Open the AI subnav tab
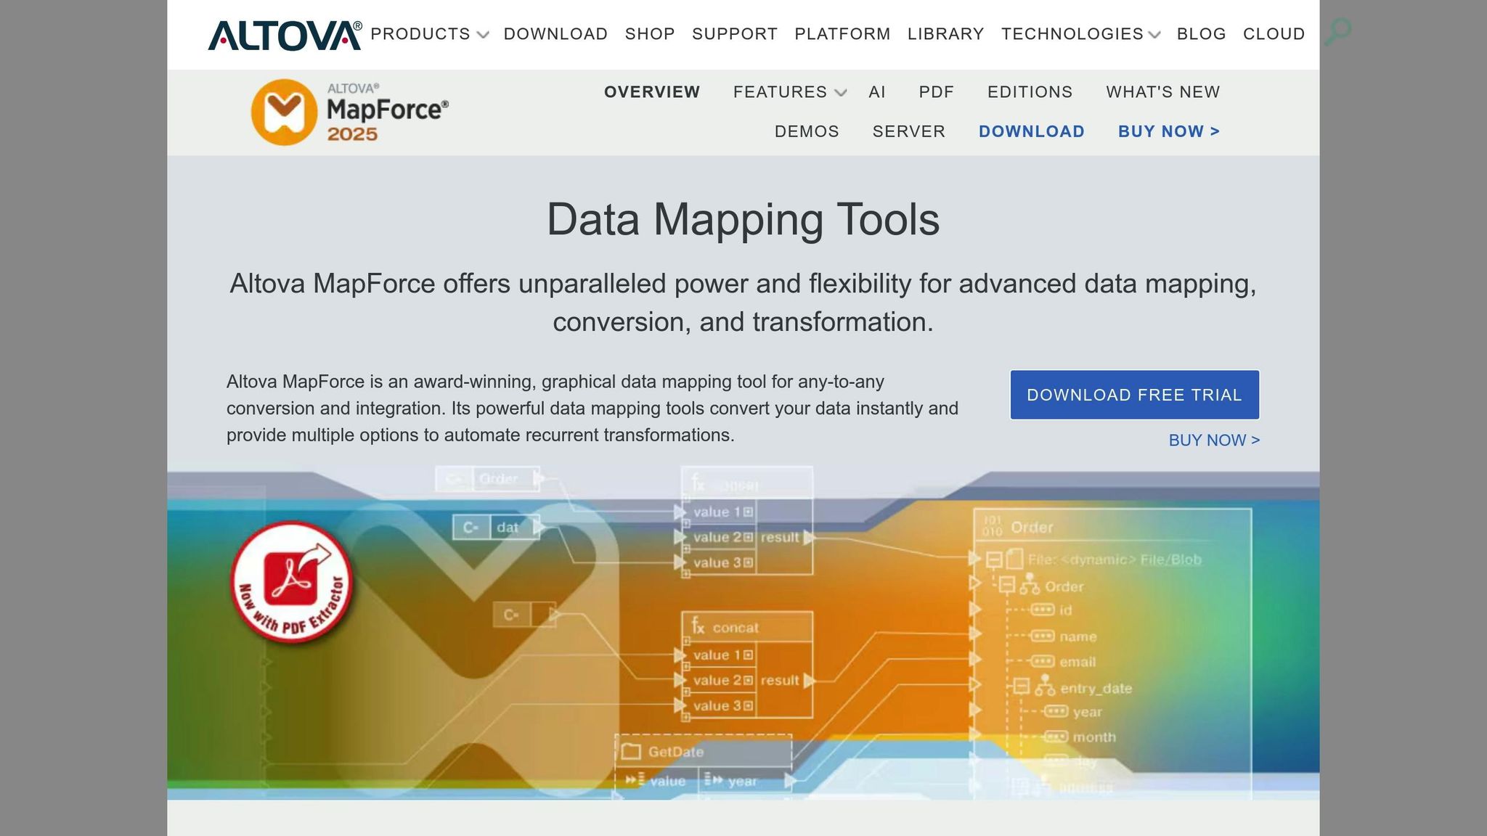Viewport: 1487px width, 836px height. (x=877, y=92)
